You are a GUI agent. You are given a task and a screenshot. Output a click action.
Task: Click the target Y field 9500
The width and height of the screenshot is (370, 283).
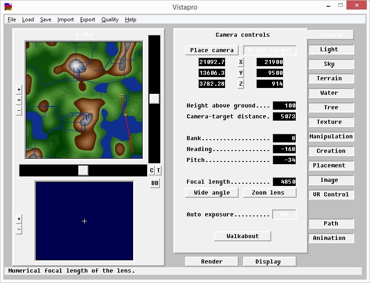pos(270,73)
